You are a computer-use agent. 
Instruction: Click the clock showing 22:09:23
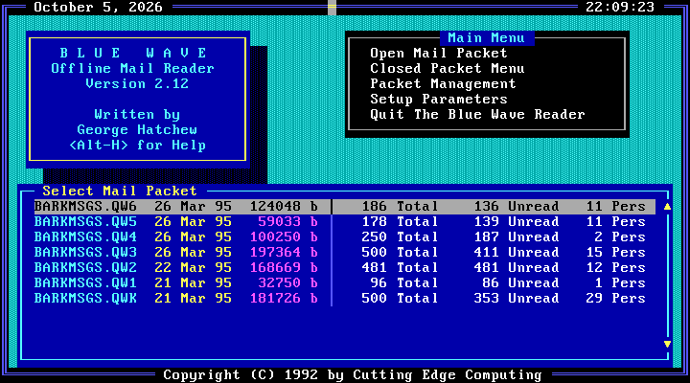620,7
